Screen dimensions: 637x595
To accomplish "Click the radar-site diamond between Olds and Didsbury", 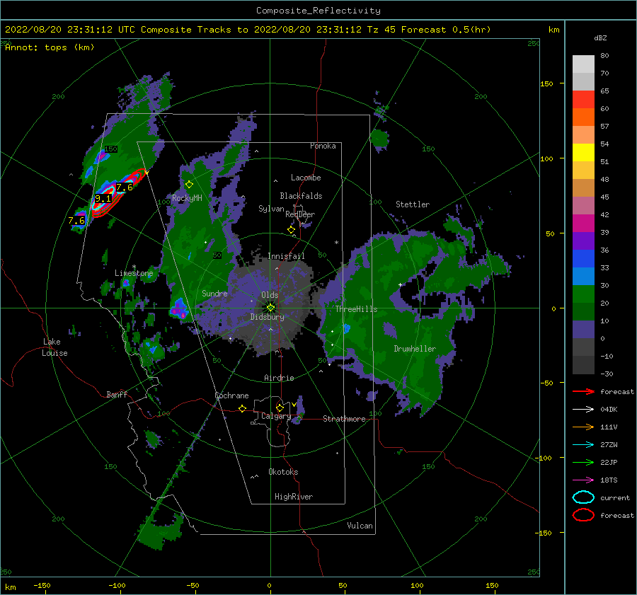I will point(270,308).
